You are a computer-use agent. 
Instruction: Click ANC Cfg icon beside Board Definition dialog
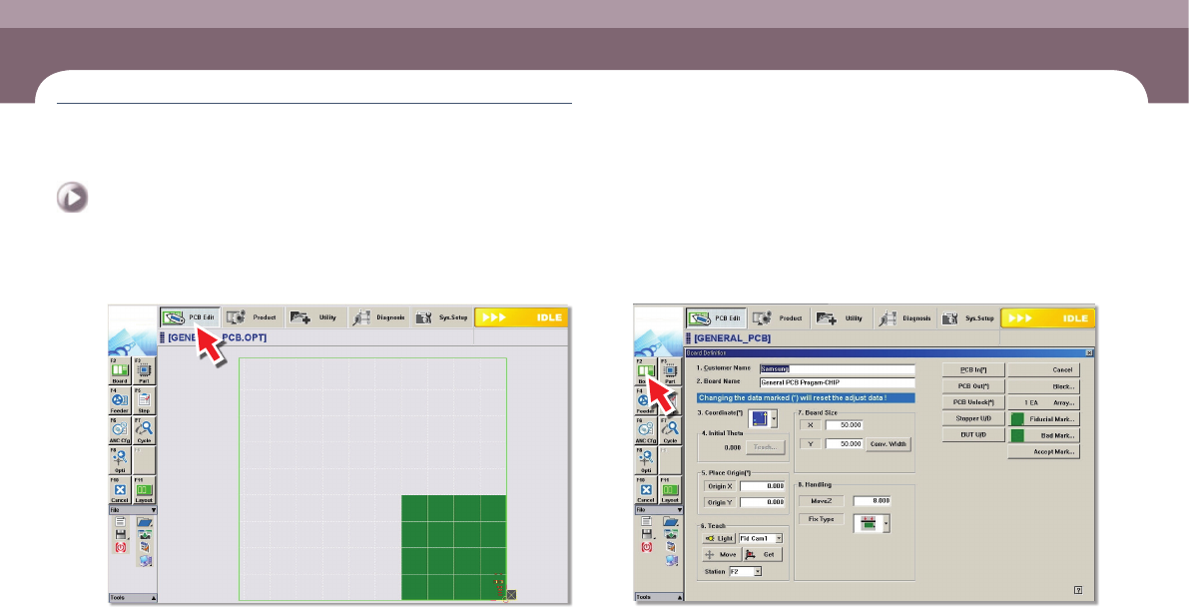tap(646, 430)
